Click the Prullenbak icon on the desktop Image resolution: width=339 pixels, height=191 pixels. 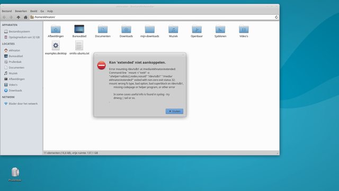point(15,172)
